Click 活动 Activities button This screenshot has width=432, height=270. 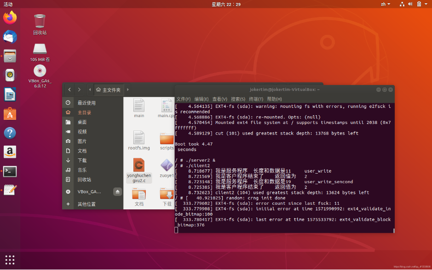pos(8,4)
